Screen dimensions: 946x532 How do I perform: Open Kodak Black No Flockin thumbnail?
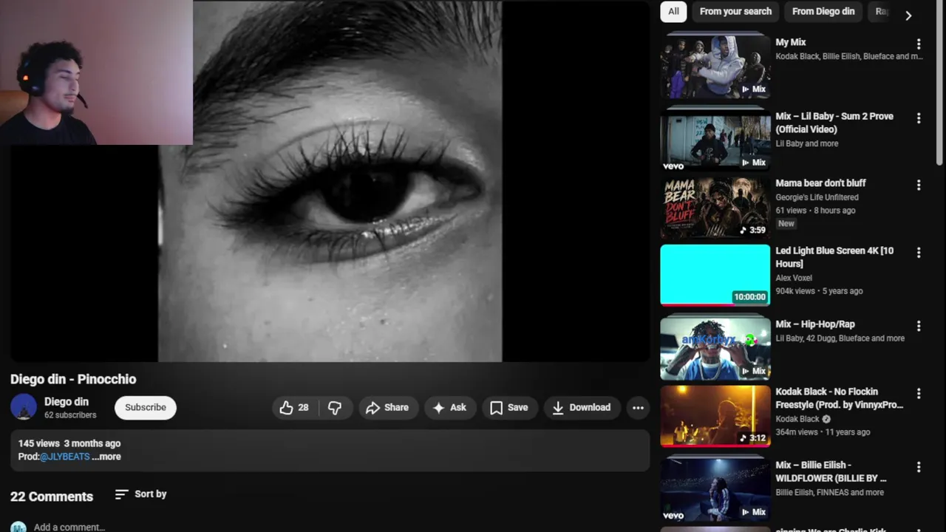click(x=715, y=416)
